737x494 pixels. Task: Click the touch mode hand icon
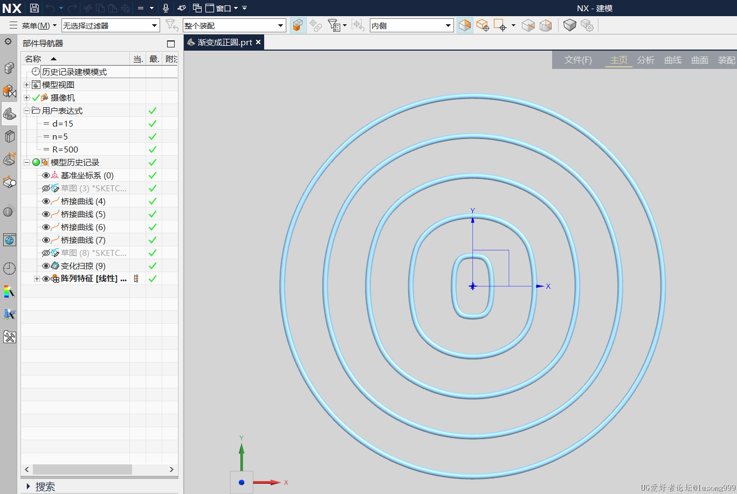tap(182, 8)
